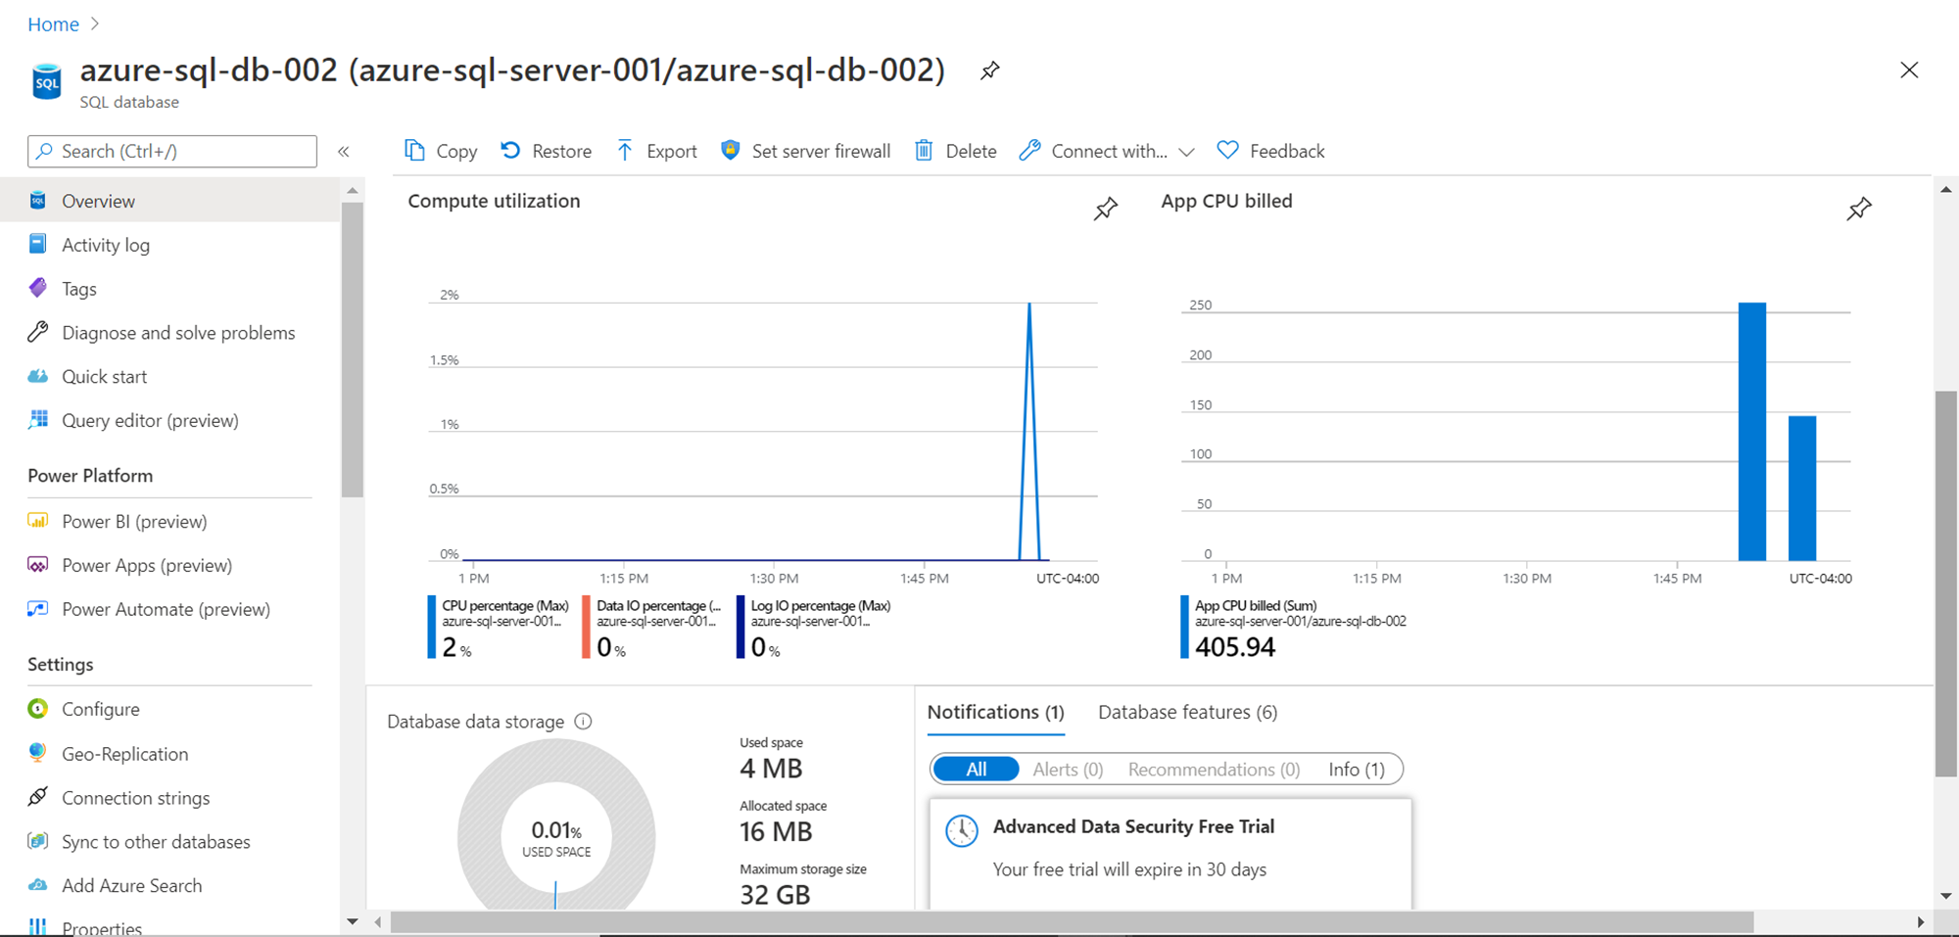Screen dimensions: 1959x937
Task: Select the All notifications filter
Action: [x=976, y=770]
